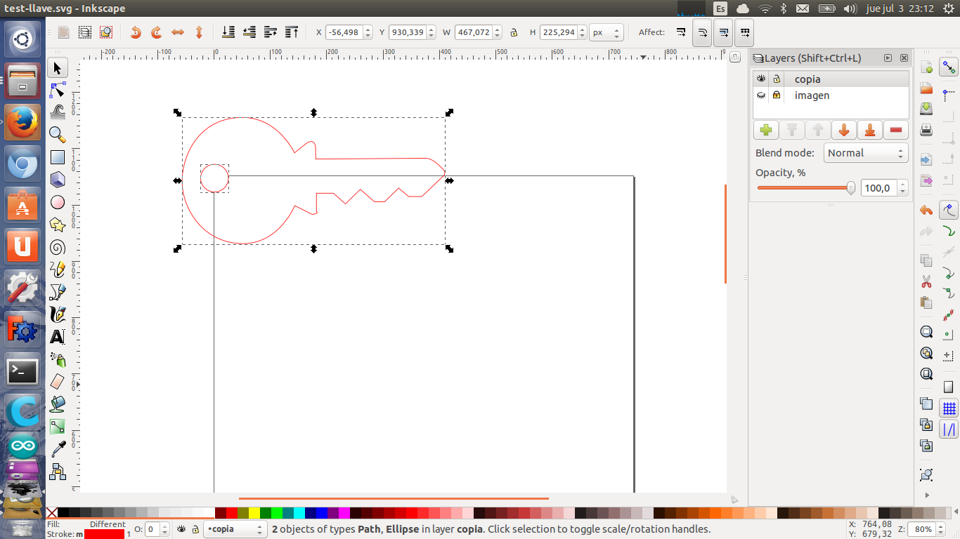Activate the Text tool
Image resolution: width=960 pixels, height=539 pixels.
coord(58,338)
